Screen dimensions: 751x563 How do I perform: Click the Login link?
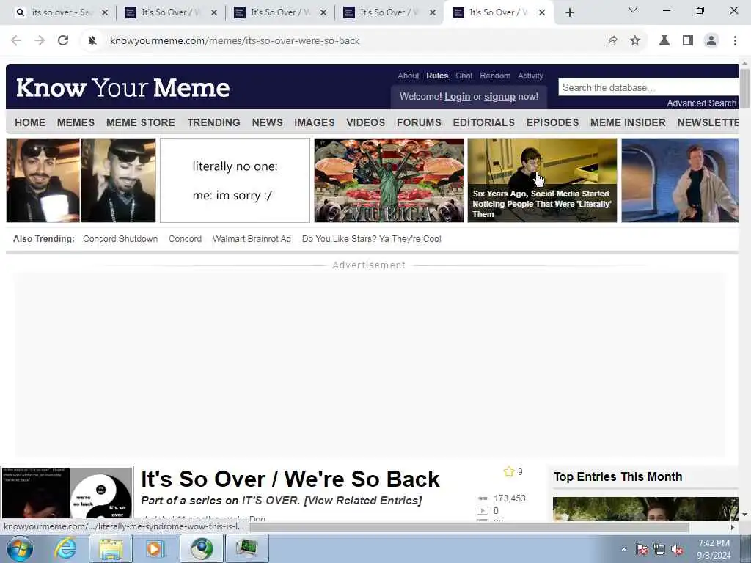[x=458, y=96]
